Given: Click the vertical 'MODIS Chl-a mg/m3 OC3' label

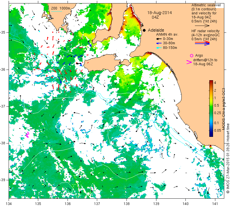Looking at the screenshot, I should 224,109.
